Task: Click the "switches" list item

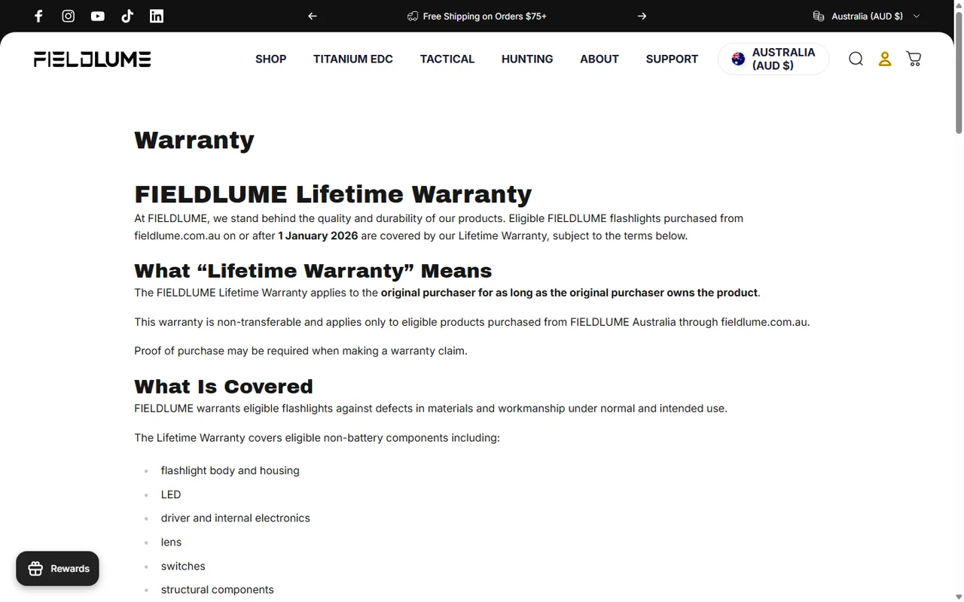Action: click(183, 566)
